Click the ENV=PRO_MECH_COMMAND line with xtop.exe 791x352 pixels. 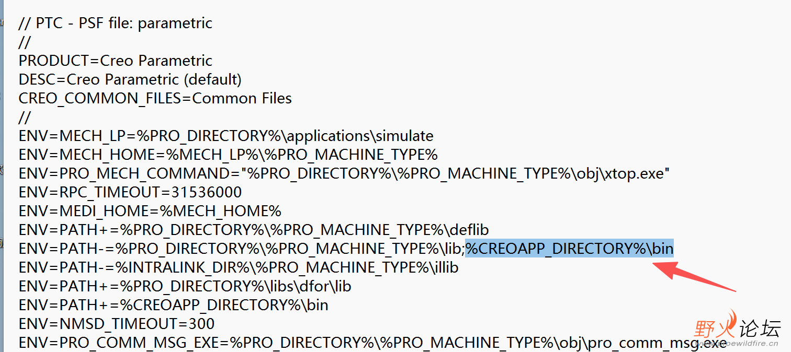[x=344, y=173]
